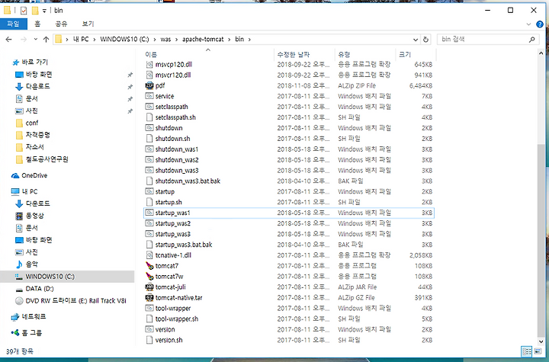Viewport: 549px width, 362px height.
Task: Select the tool-wrapper.sh file
Action: click(289, 319)
